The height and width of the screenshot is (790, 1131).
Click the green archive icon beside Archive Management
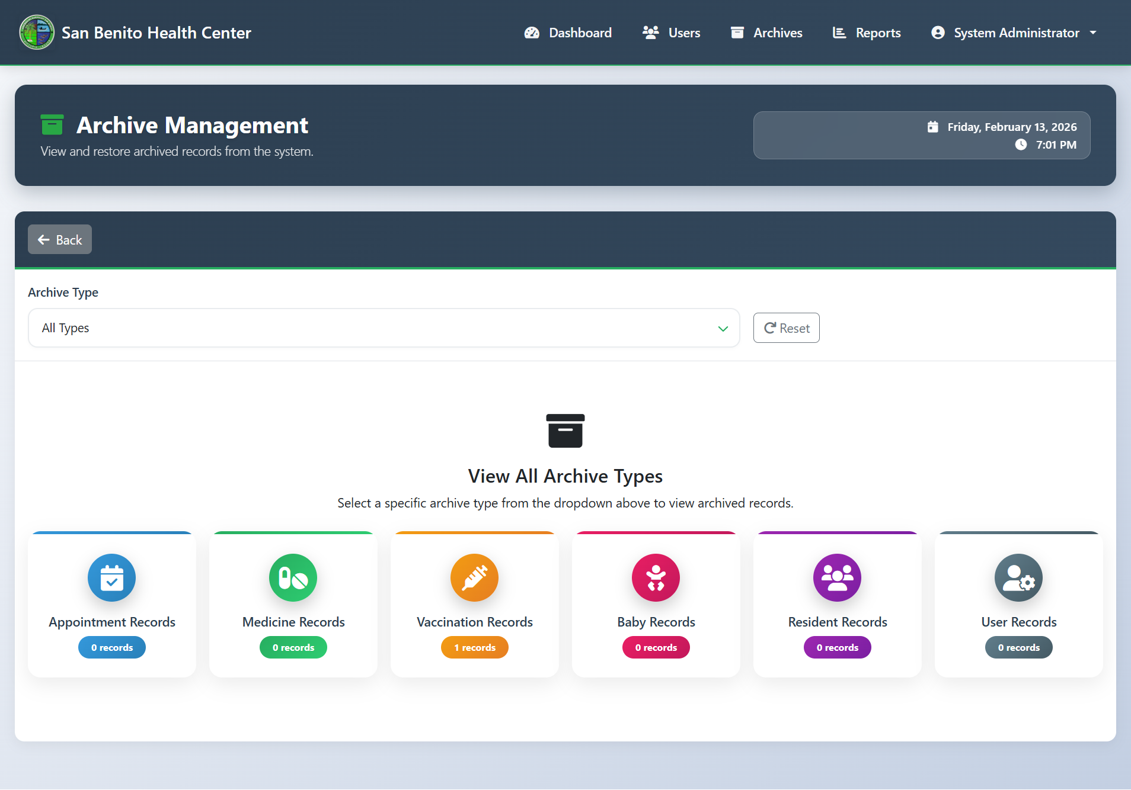pos(52,125)
